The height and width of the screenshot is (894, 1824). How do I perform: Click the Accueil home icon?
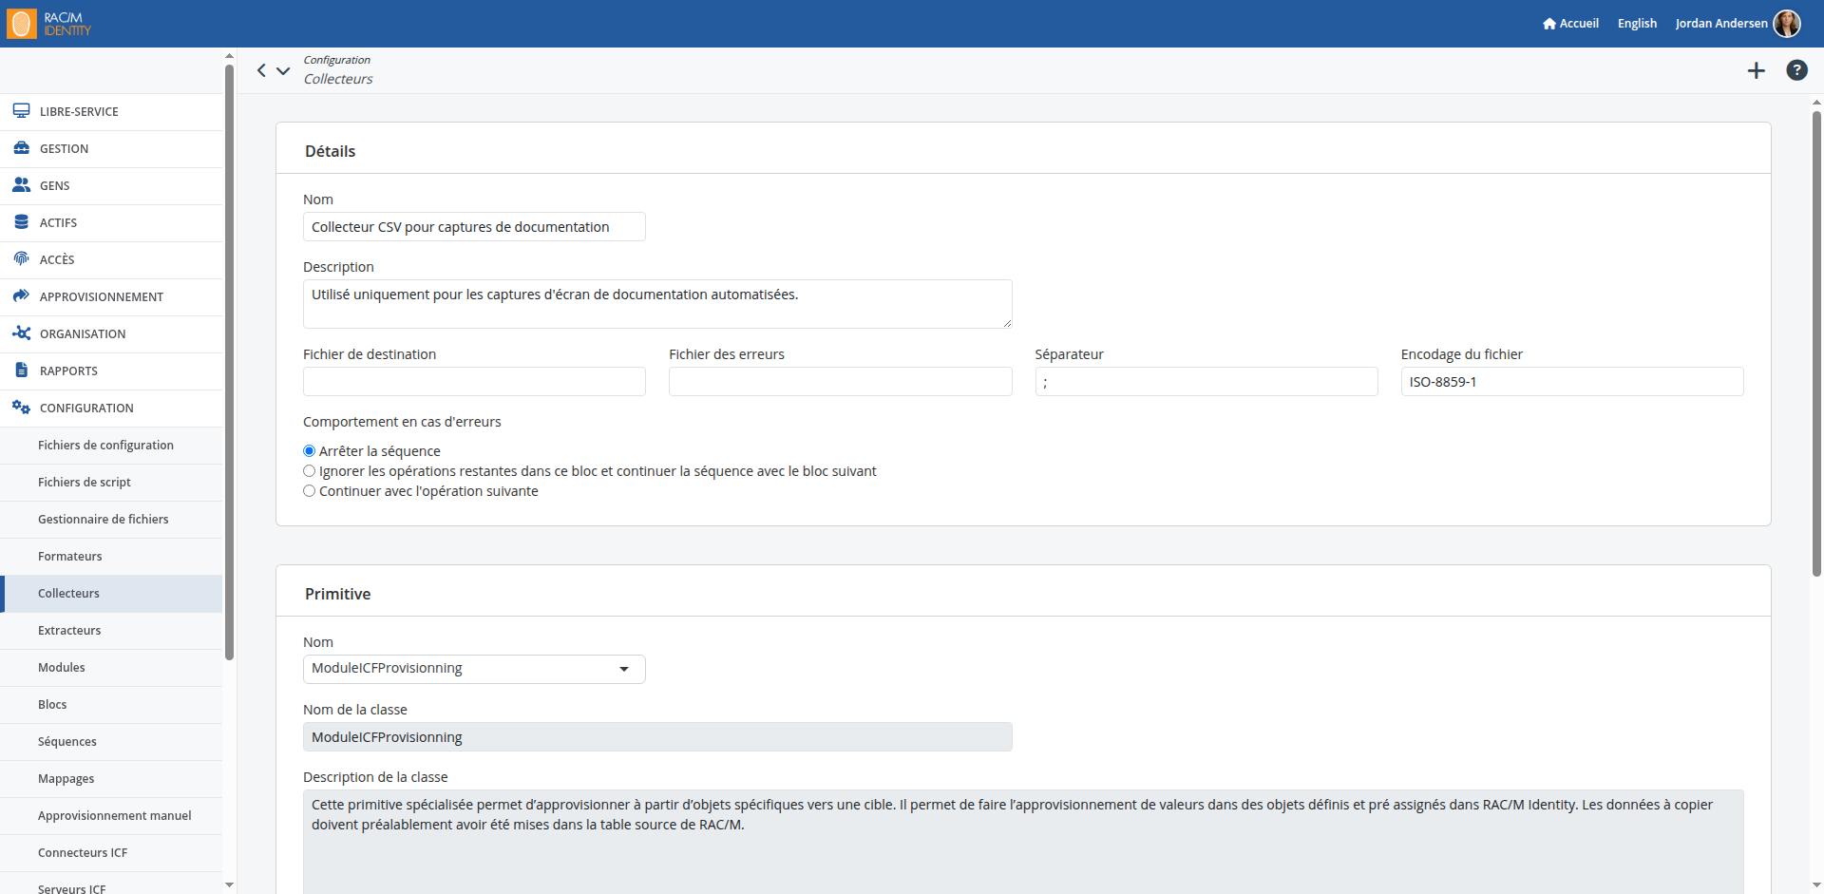click(1549, 24)
